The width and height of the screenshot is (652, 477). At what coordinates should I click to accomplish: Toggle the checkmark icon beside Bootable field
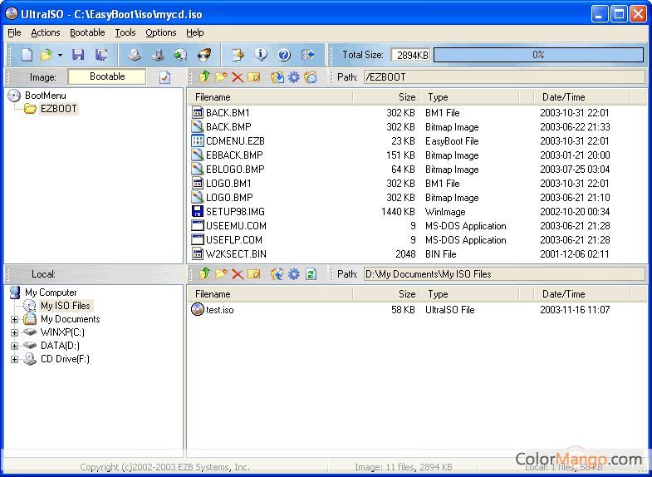coord(164,77)
